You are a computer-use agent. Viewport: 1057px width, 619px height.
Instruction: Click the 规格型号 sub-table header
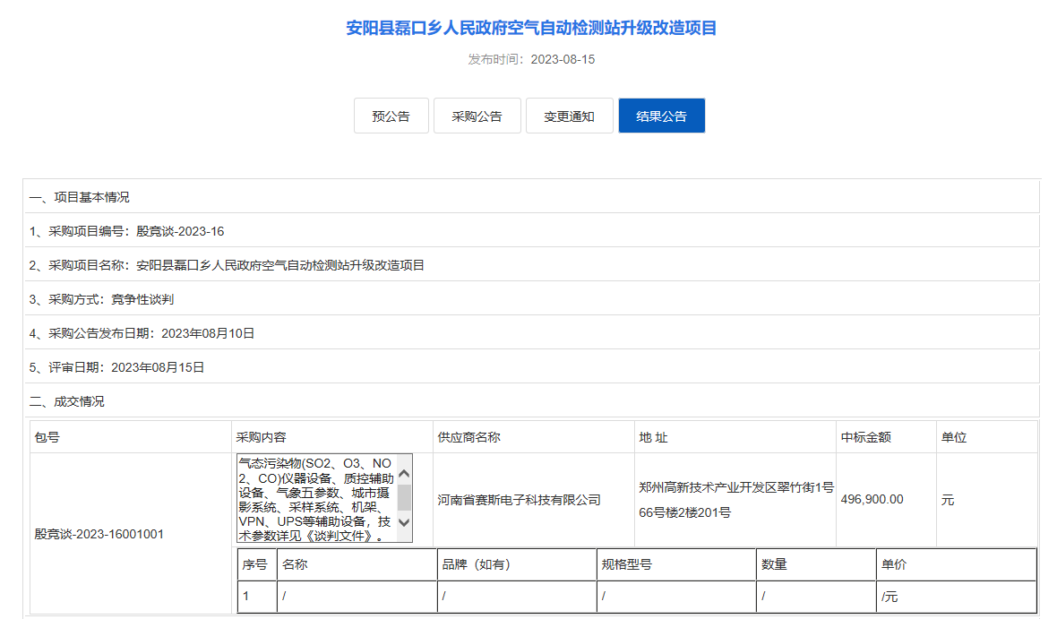(x=677, y=564)
